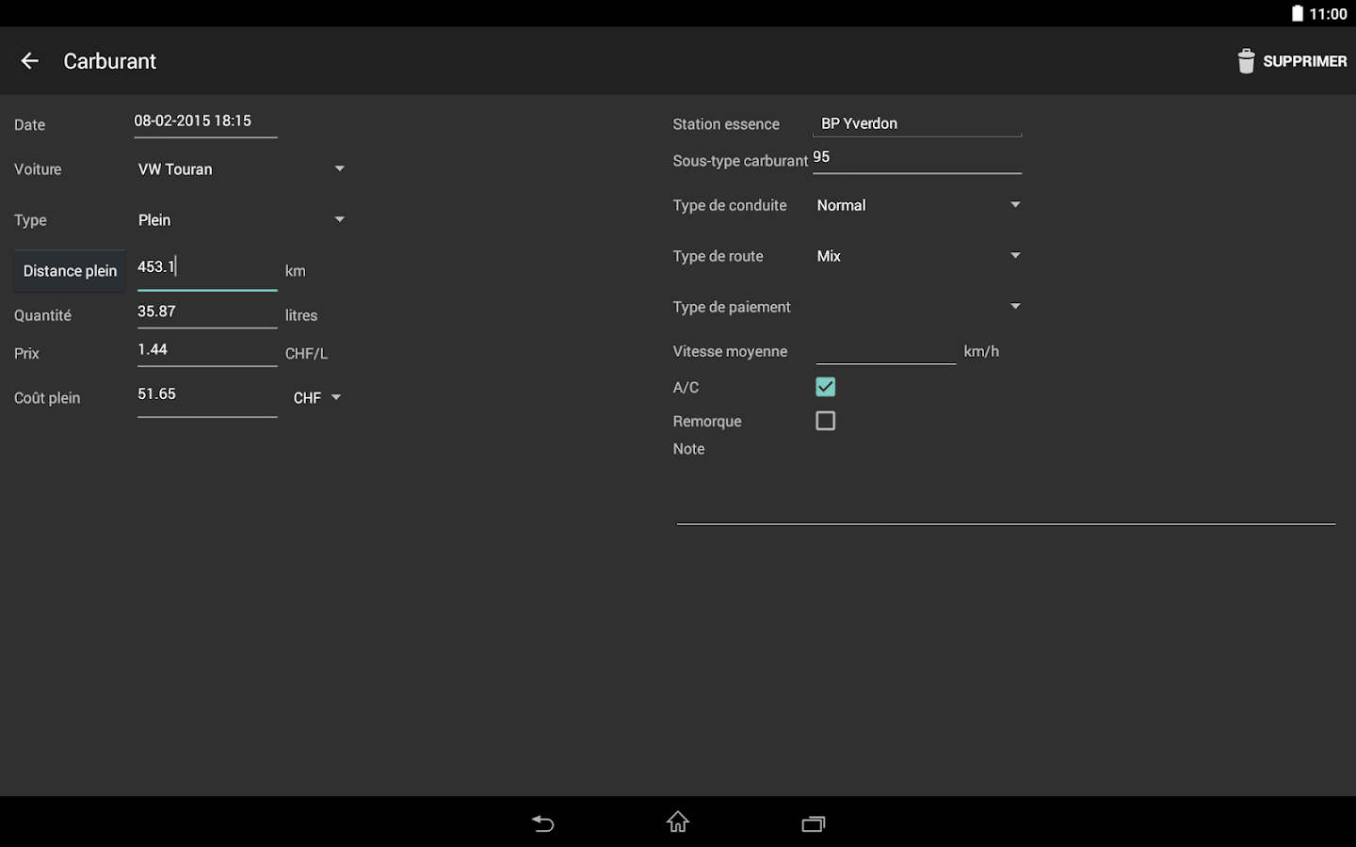Click the CHF/L unit text
The height and width of the screenshot is (847, 1356).
coord(306,354)
